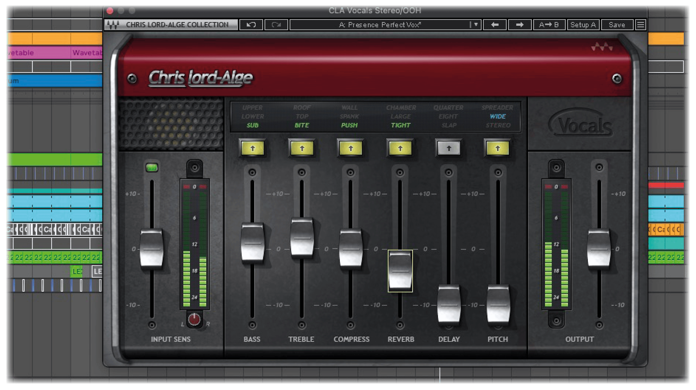Click the red L/R balance knob

point(194,319)
